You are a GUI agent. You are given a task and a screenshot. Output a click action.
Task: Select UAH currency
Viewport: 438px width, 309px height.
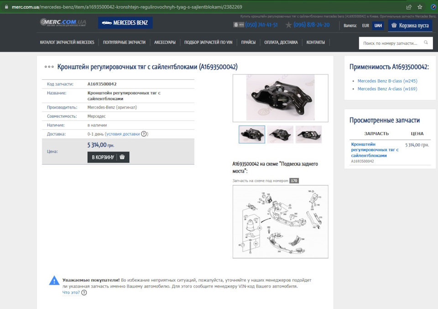pos(378,26)
